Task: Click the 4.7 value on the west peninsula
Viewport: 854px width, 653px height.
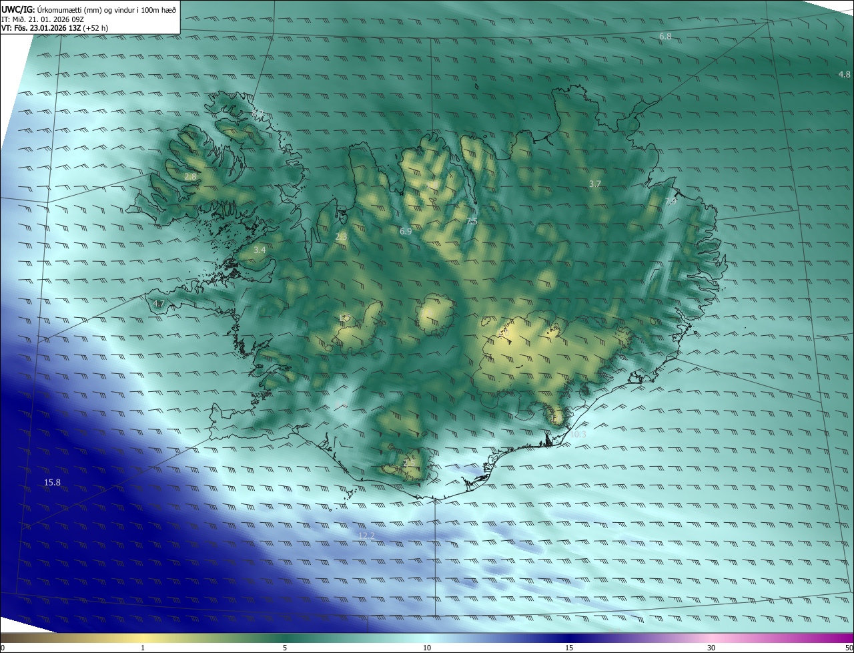Action: (x=158, y=304)
